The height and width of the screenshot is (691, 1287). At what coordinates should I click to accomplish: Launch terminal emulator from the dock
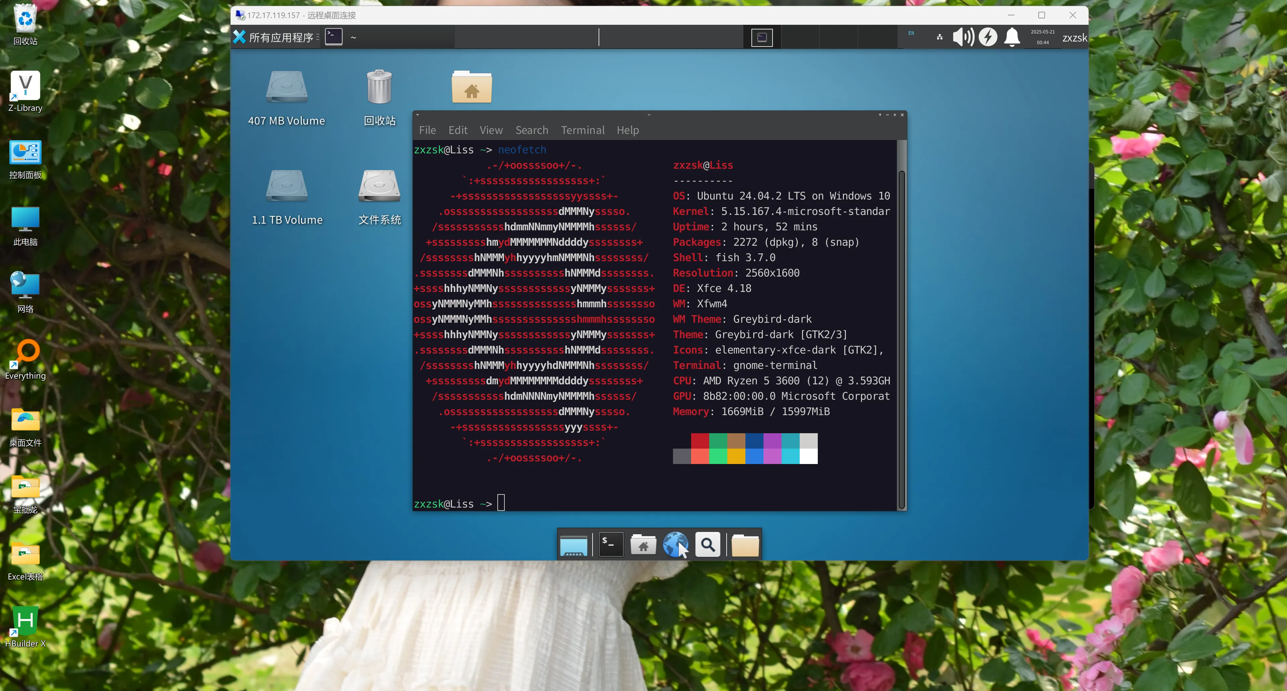(x=611, y=544)
